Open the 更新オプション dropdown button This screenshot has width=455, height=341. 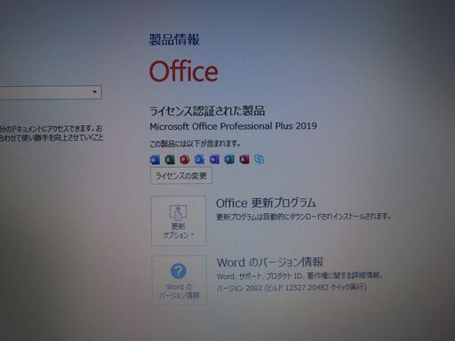pyautogui.click(x=179, y=220)
